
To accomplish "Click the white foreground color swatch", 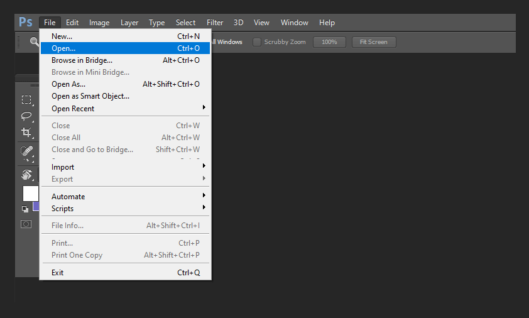I will point(30,194).
